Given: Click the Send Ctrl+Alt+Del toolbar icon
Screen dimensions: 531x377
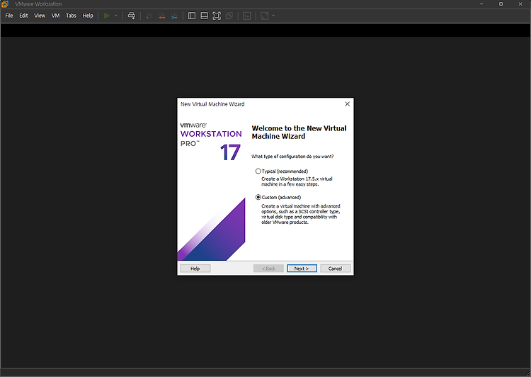Looking at the screenshot, I should point(132,16).
